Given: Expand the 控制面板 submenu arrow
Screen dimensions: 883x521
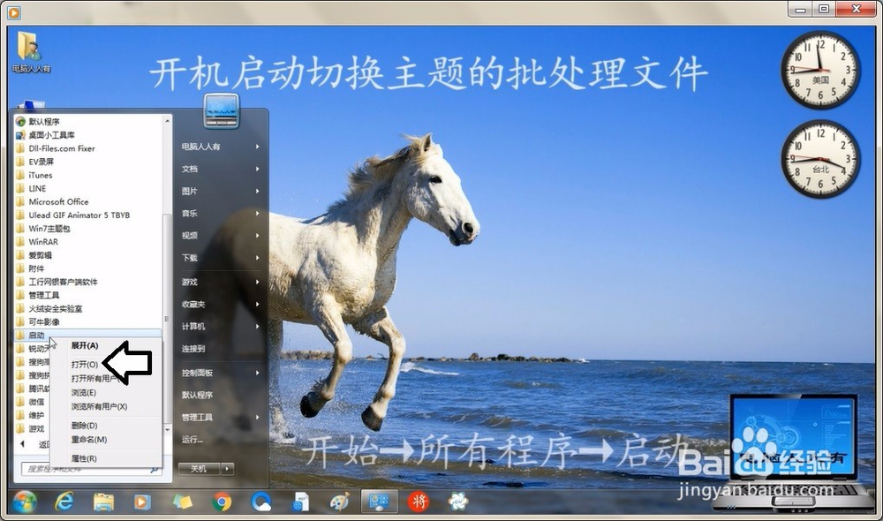Looking at the screenshot, I should click(x=257, y=373).
